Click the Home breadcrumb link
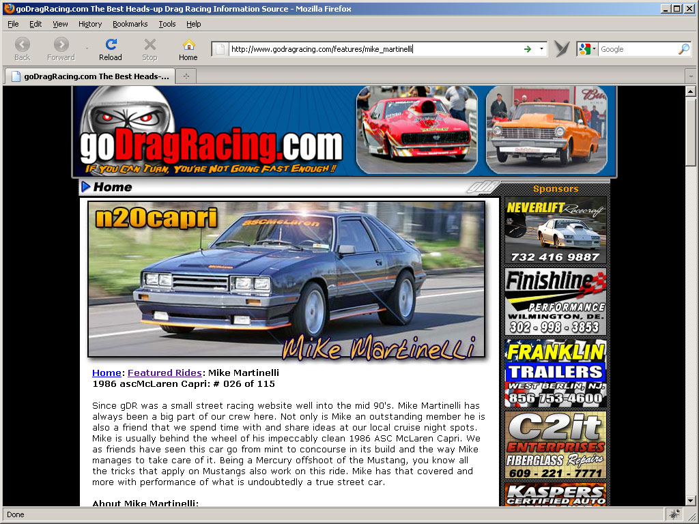699x524 pixels. 106,373
